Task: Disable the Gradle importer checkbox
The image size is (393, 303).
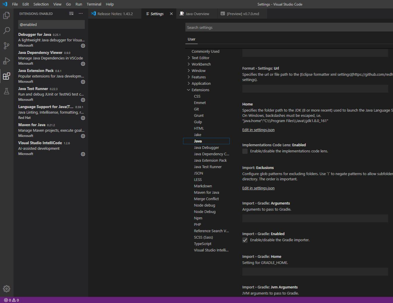Action: click(245, 240)
